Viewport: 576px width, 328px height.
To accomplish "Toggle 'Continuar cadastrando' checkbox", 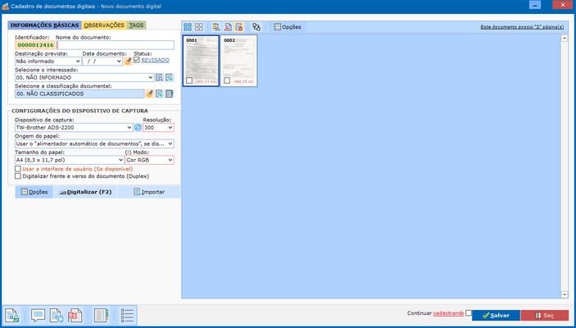I will tap(469, 313).
